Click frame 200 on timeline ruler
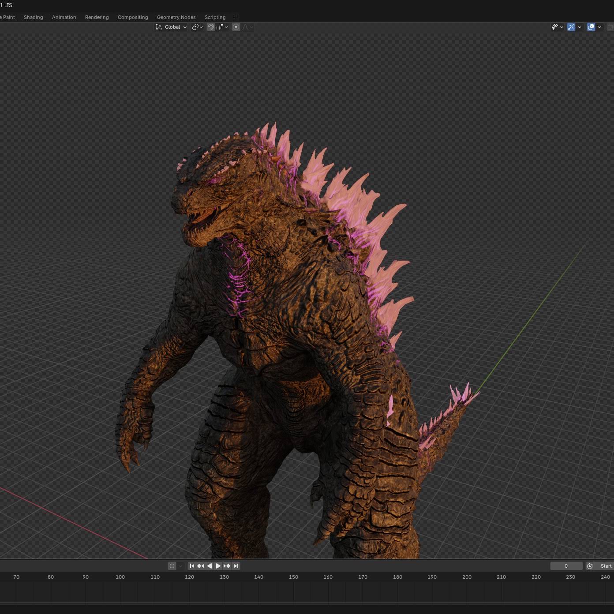The width and height of the screenshot is (614, 614). tap(467, 577)
